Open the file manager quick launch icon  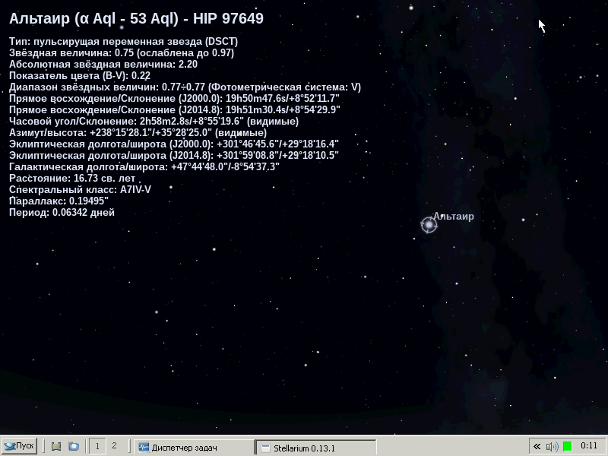[x=74, y=446]
